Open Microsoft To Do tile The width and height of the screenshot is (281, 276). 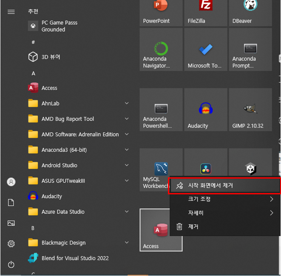tap(206, 49)
